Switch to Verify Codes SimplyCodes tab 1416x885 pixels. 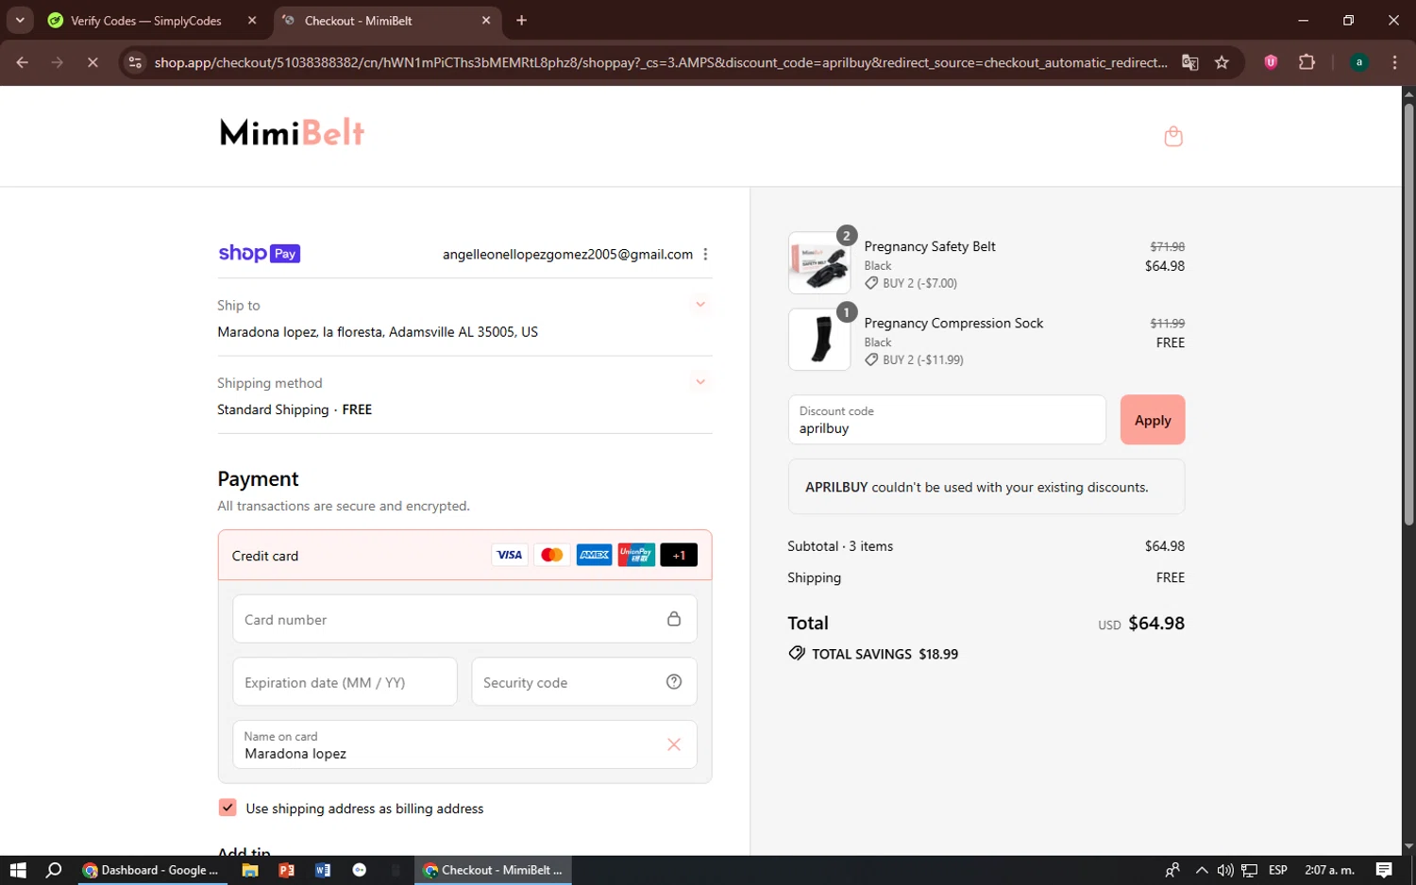[146, 21]
